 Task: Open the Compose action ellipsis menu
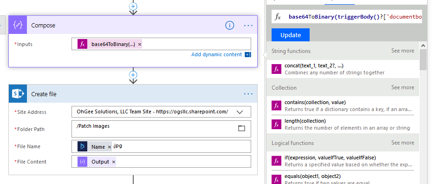(248, 25)
